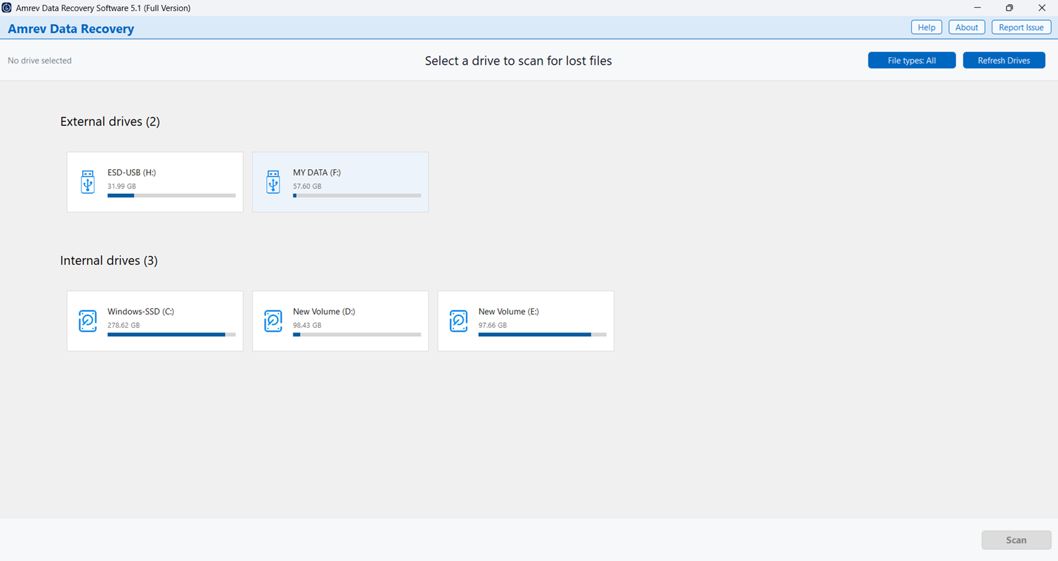Click the New Volume (E:) usage bar
The width and height of the screenshot is (1058, 561).
click(542, 335)
